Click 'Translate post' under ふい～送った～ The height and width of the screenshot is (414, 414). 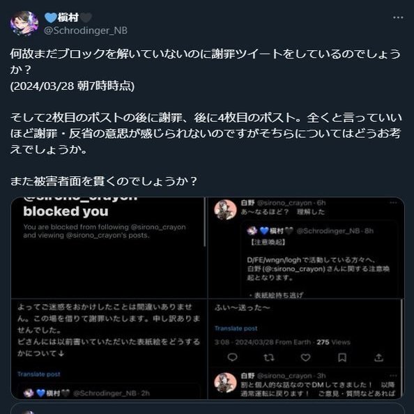(x=236, y=328)
